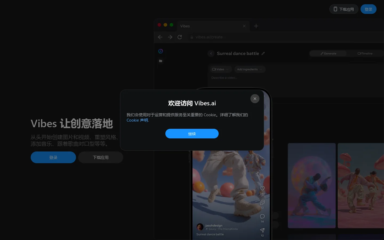This screenshot has height=240, width=384.
Task: Click the comment bubble icon on phone
Action: (x=262, y=216)
